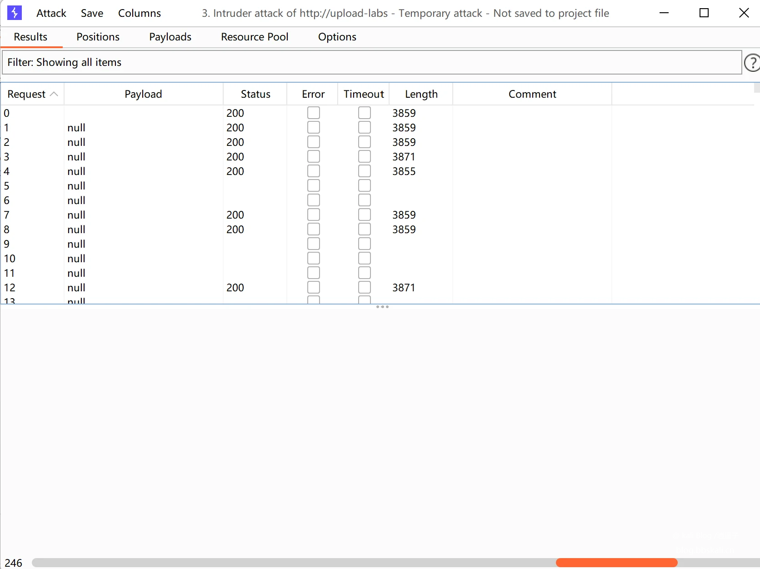
Task: Switch to the Payloads tab
Action: tap(170, 37)
